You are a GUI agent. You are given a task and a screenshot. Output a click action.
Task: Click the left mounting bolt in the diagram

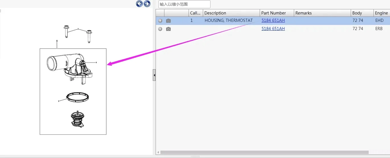(67, 31)
